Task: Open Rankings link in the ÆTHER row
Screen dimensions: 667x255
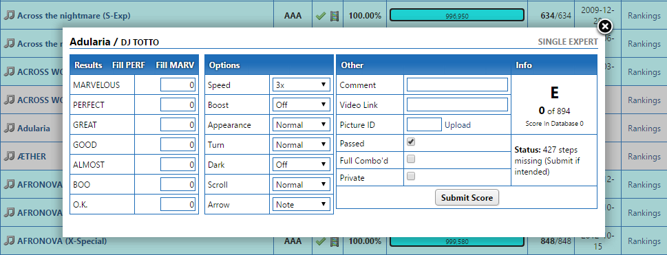Action: [644, 157]
